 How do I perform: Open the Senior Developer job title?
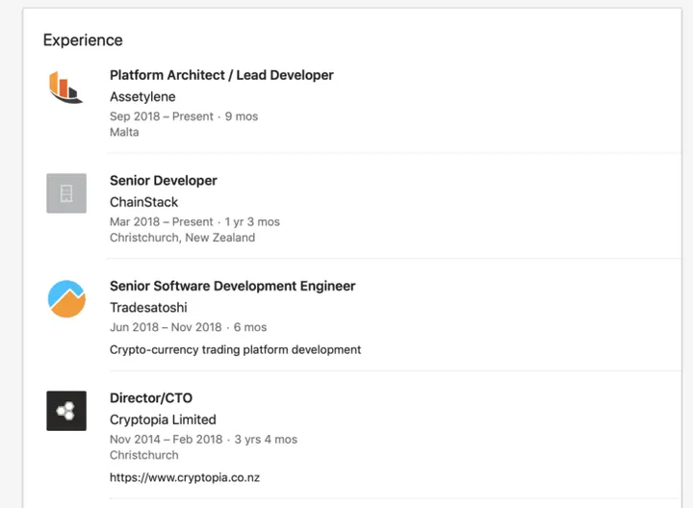click(164, 181)
